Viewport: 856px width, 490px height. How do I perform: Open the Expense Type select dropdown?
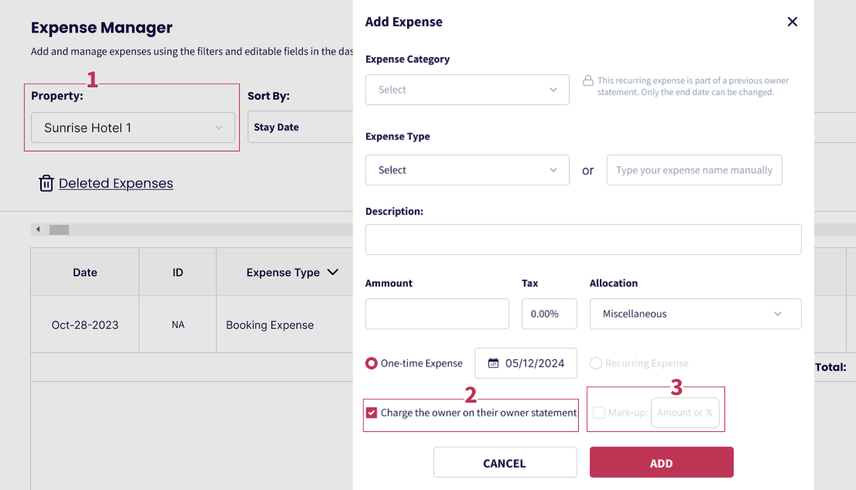pyautogui.click(x=467, y=170)
